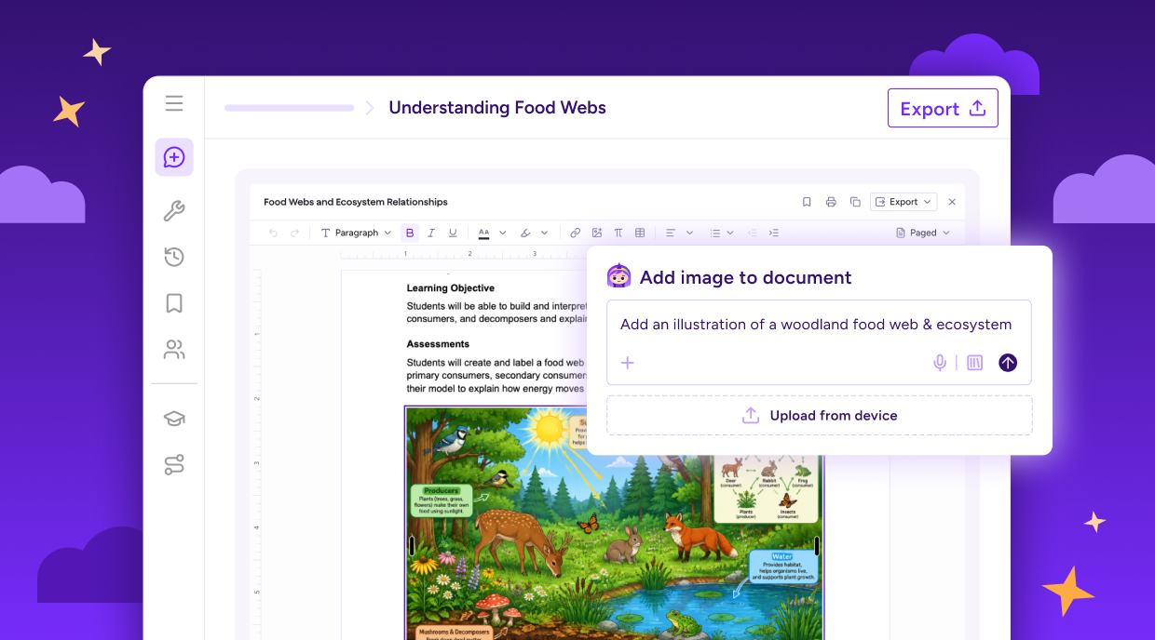The height and width of the screenshot is (640, 1155).
Task: Expand the alignment dropdown arrow
Action: coord(689,233)
